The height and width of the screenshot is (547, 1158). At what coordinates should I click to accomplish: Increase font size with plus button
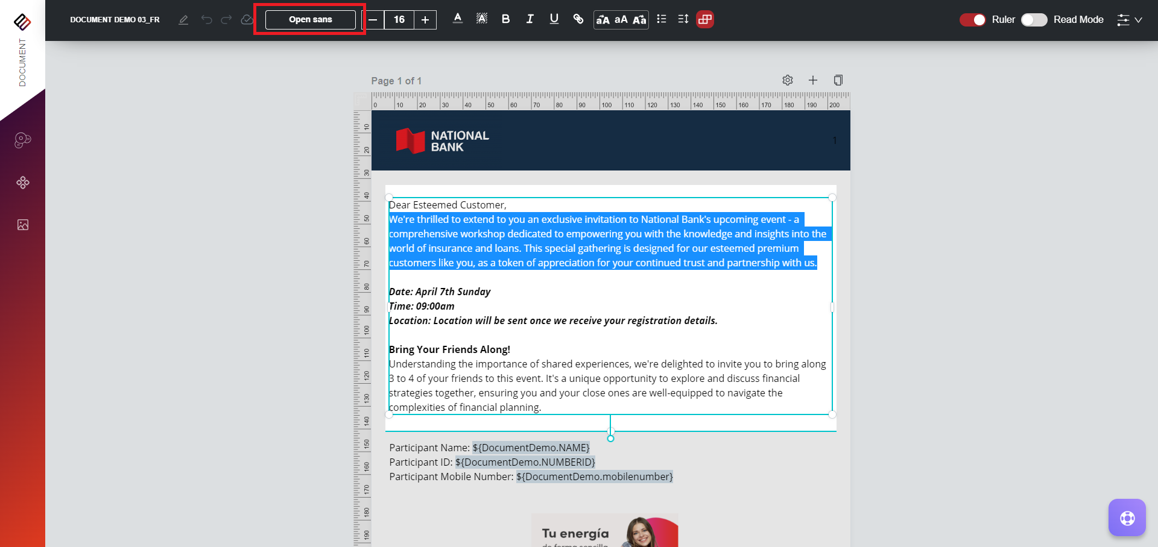pyautogui.click(x=425, y=20)
